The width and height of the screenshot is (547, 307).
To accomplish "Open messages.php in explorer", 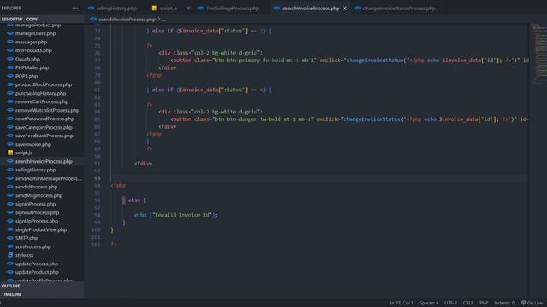I will click(x=31, y=42).
